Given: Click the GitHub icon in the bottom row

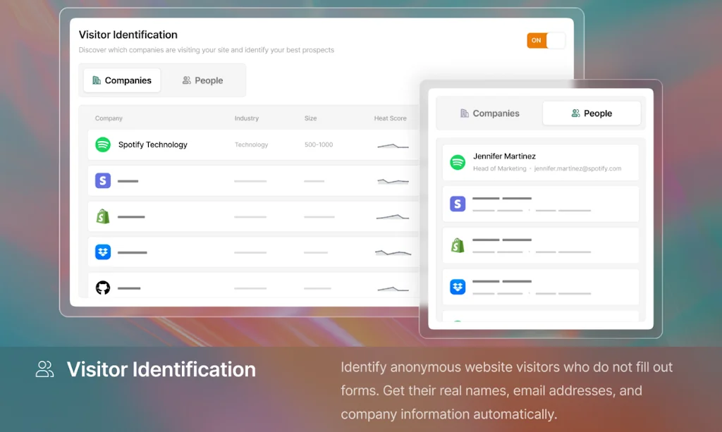Looking at the screenshot, I should tap(102, 287).
